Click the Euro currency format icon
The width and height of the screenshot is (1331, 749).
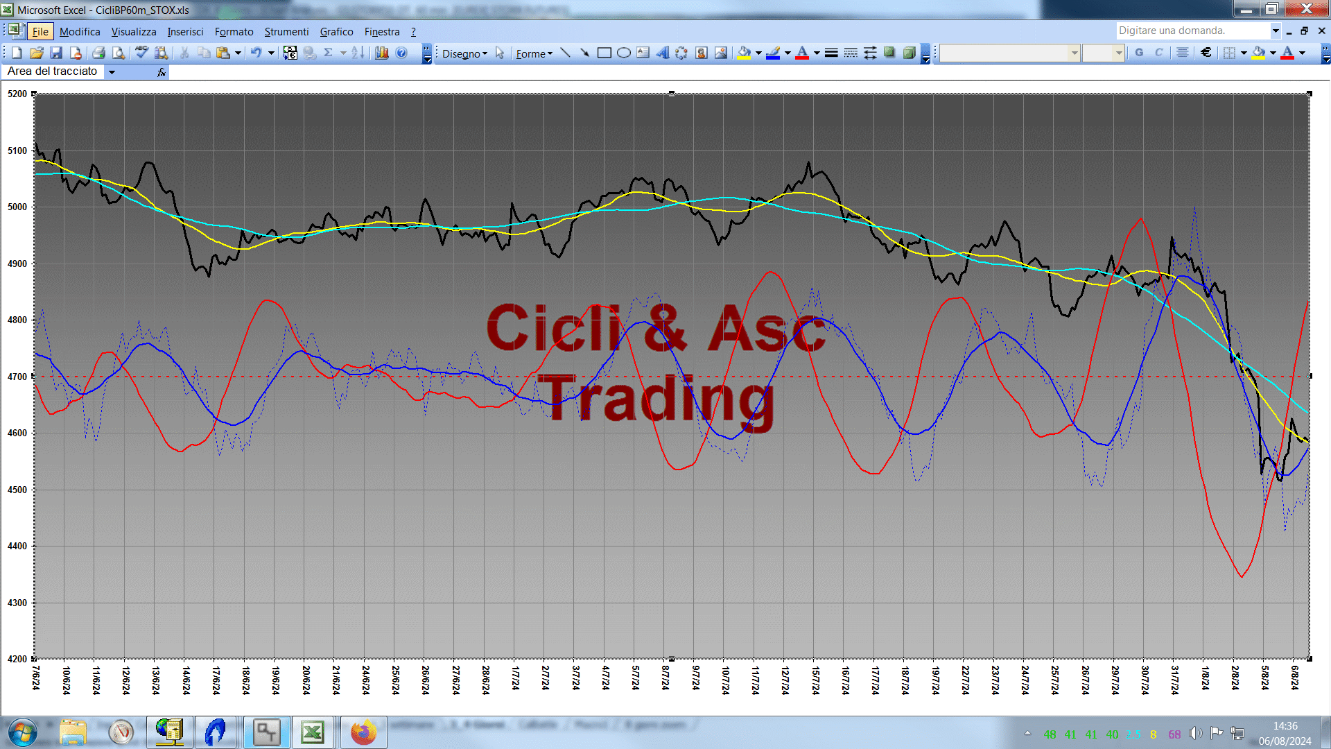(1206, 53)
